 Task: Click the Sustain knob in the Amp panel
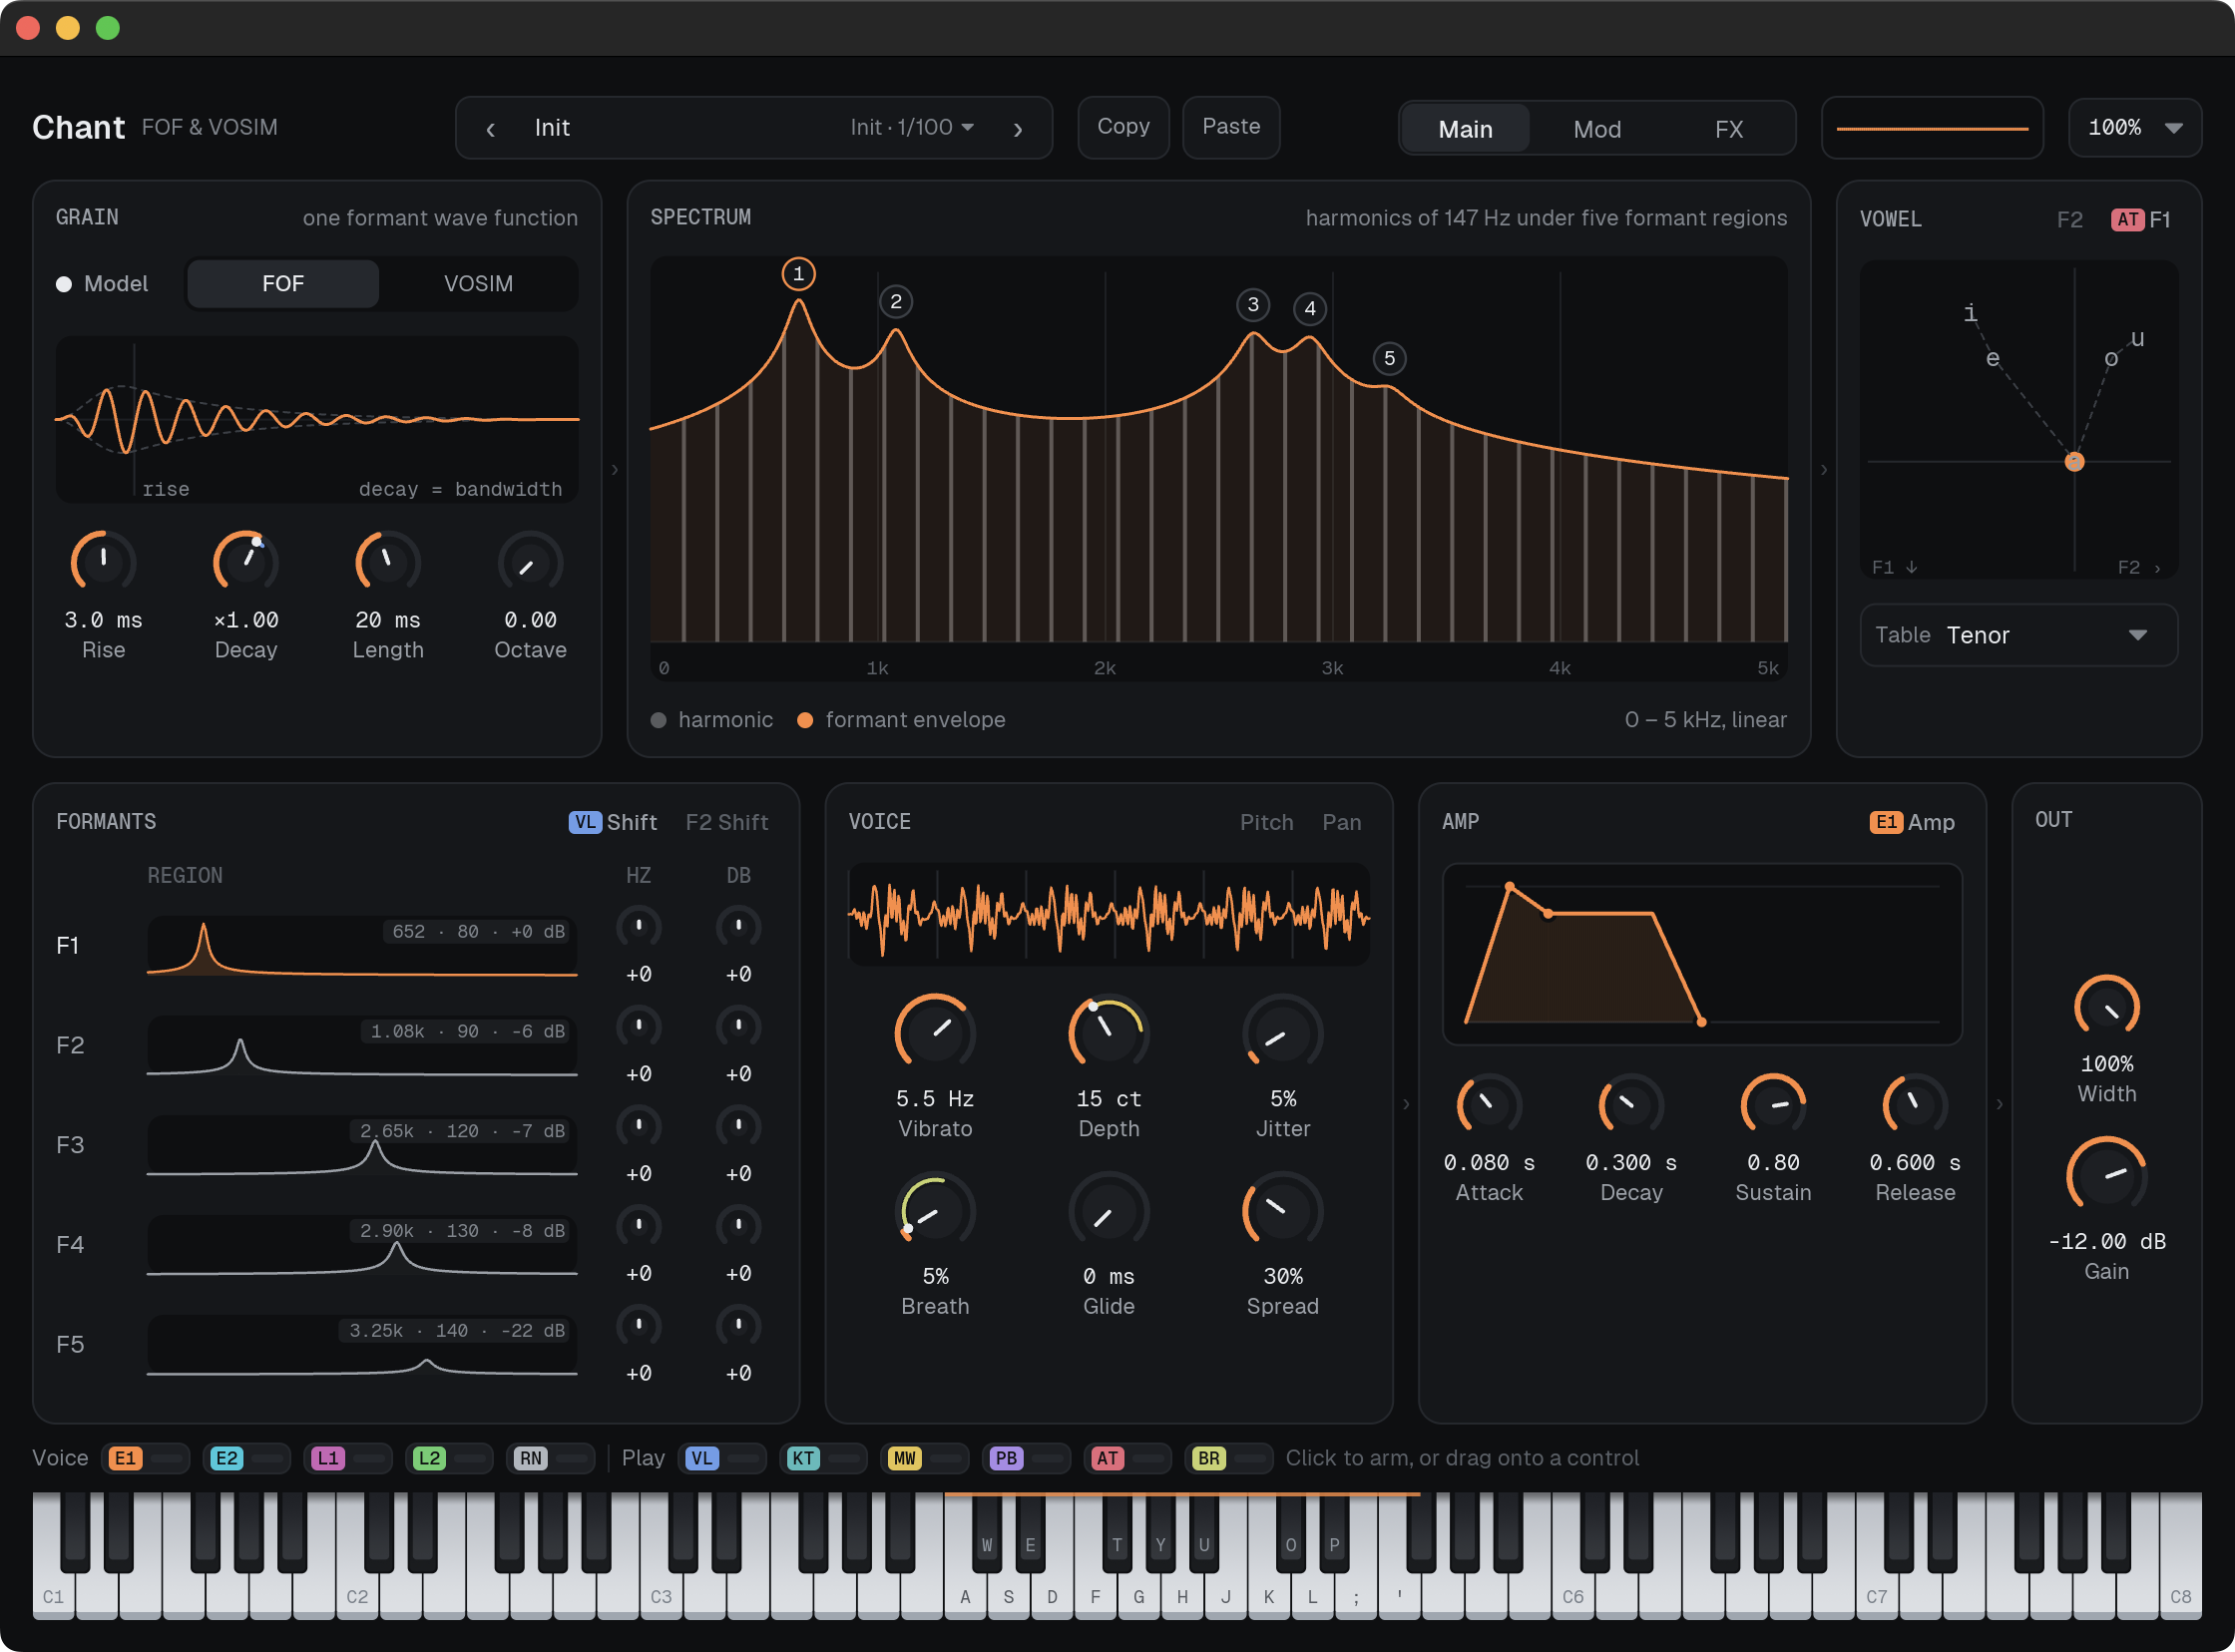point(1773,1106)
